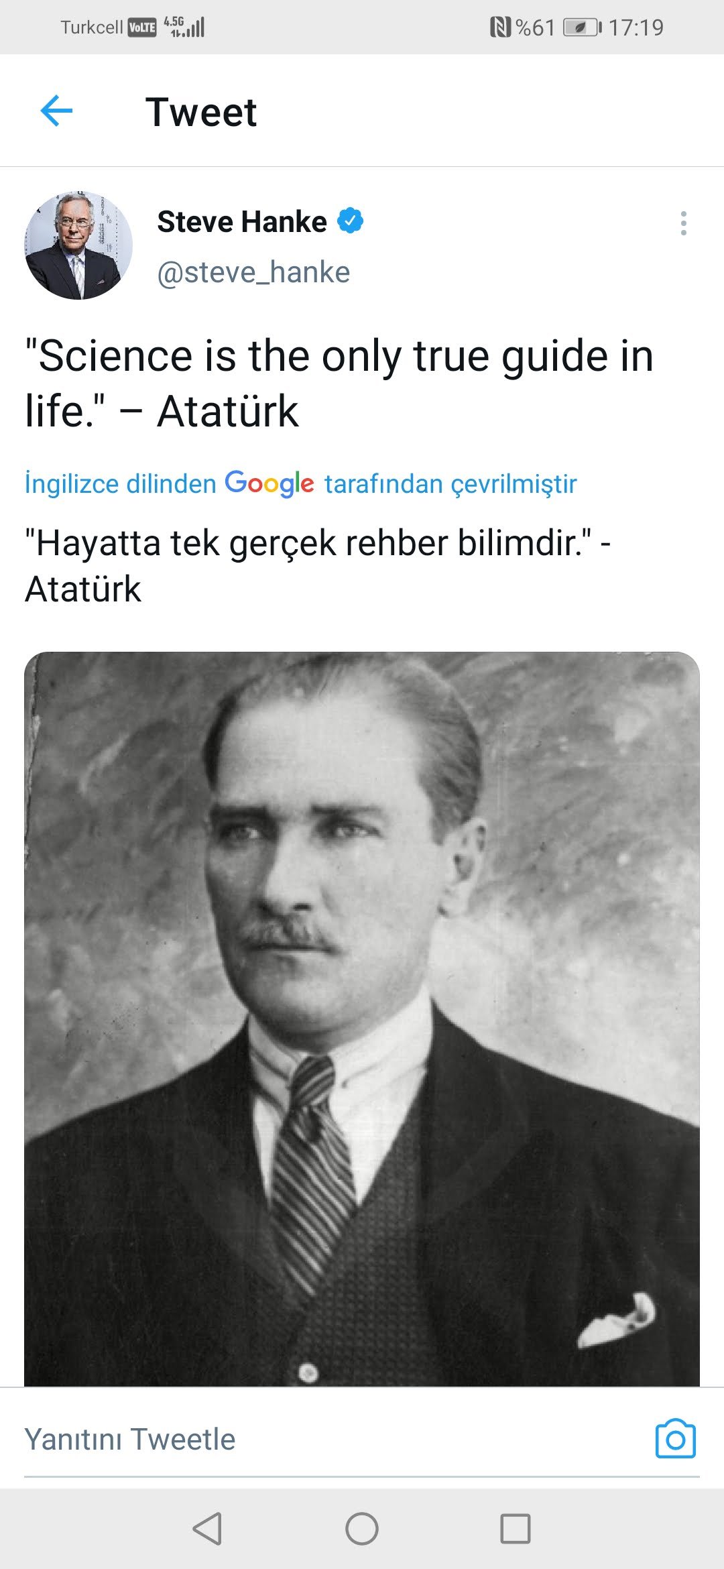The image size is (724, 1569).
Task: Tap the Android home circle button
Action: coord(362,1529)
